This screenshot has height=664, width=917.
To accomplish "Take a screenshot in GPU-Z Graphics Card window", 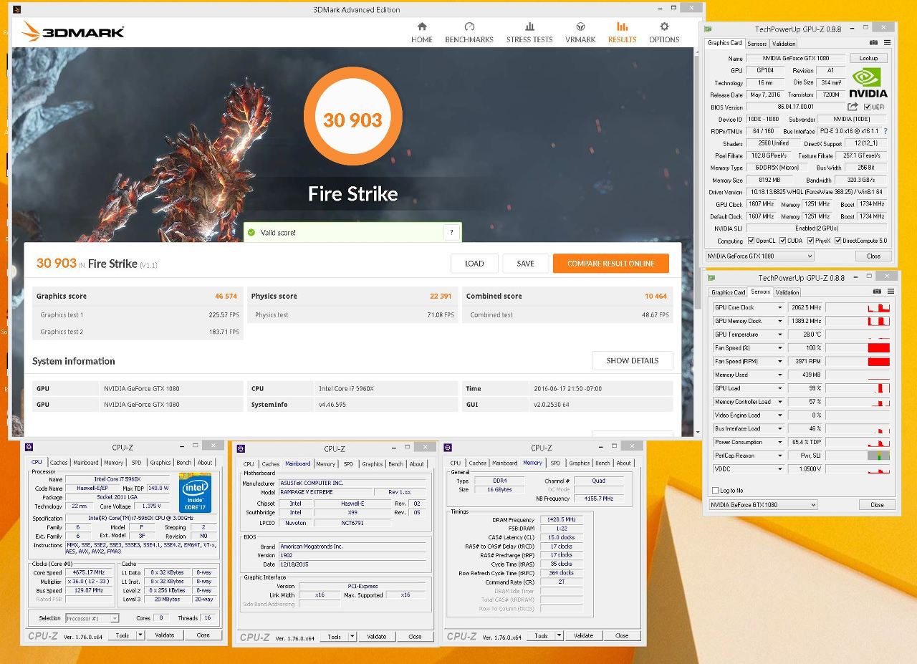I will pyautogui.click(x=873, y=43).
